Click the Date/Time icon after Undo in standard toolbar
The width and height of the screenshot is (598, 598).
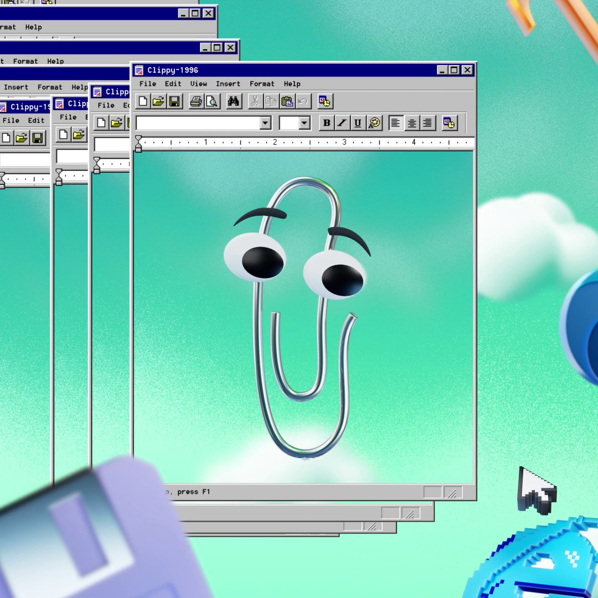click(325, 101)
